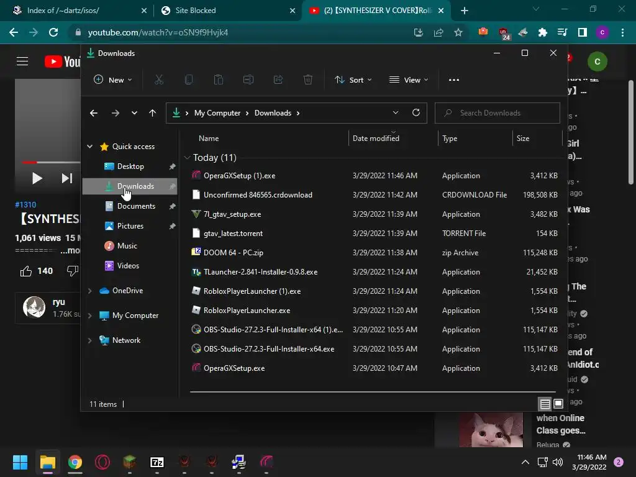The width and height of the screenshot is (636, 477).
Task: Refresh the Downloads folder view
Action: click(416, 113)
